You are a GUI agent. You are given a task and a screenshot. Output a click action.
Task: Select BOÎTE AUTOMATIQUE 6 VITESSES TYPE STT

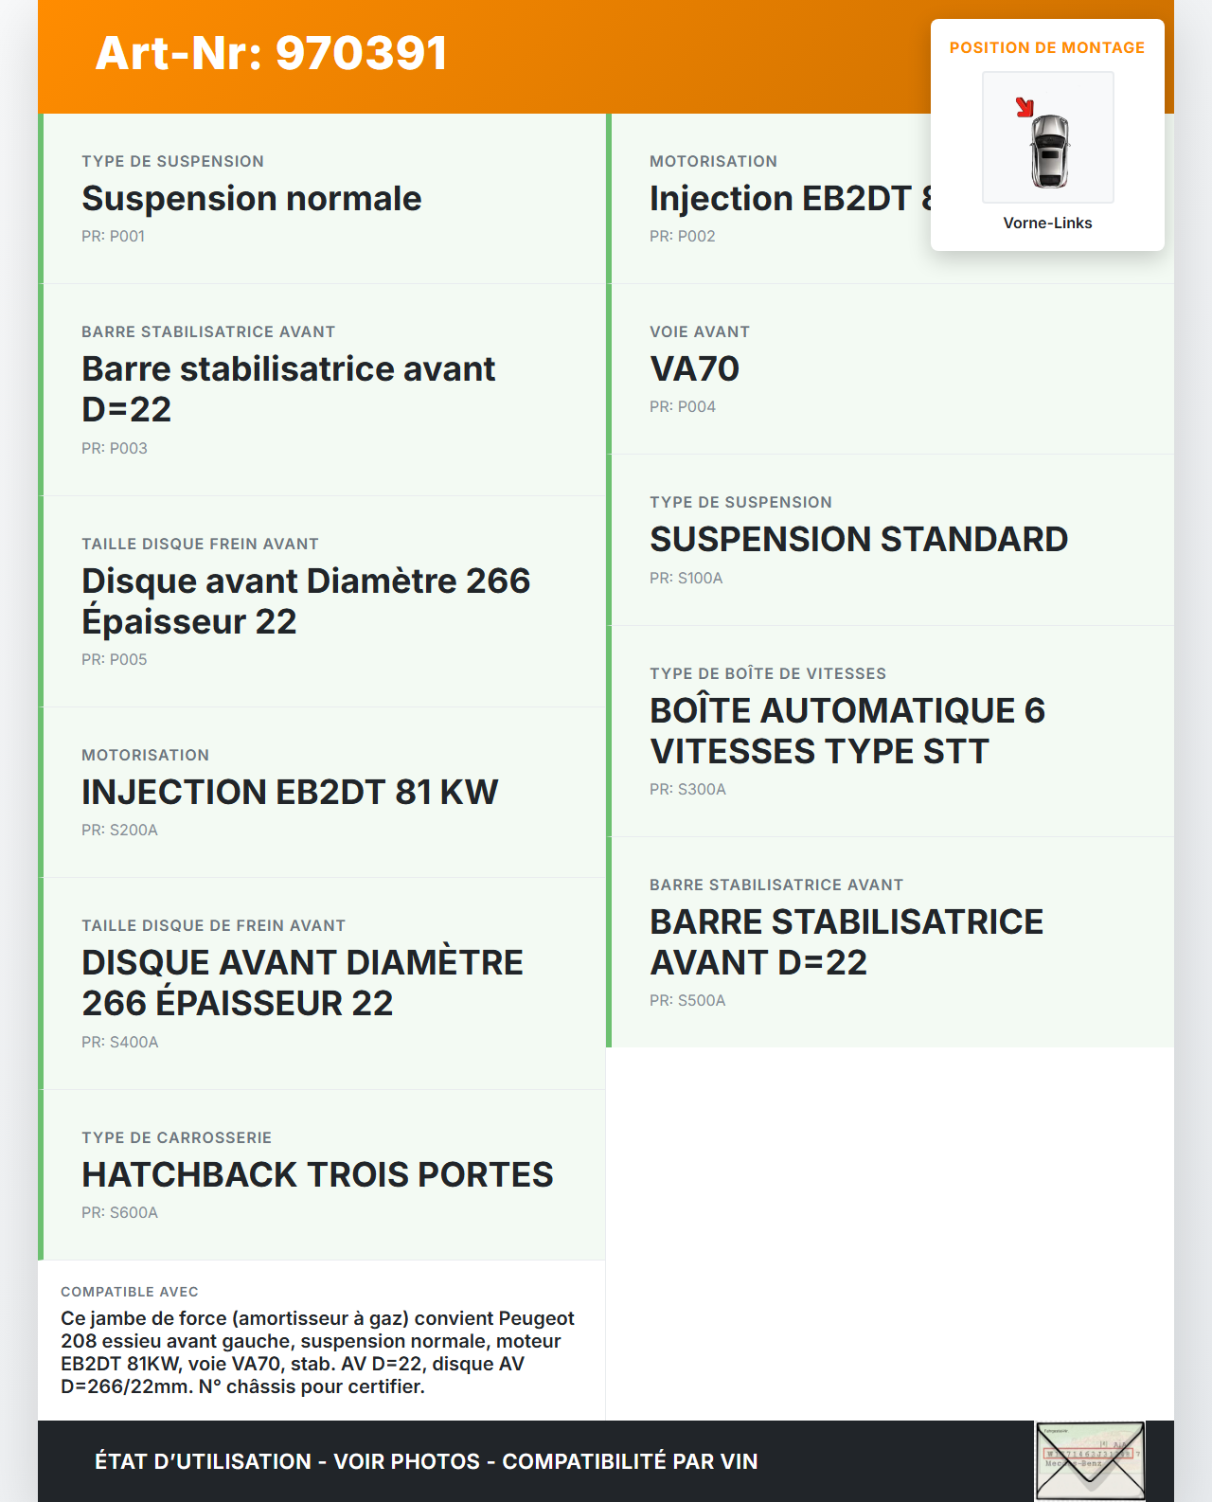click(847, 731)
